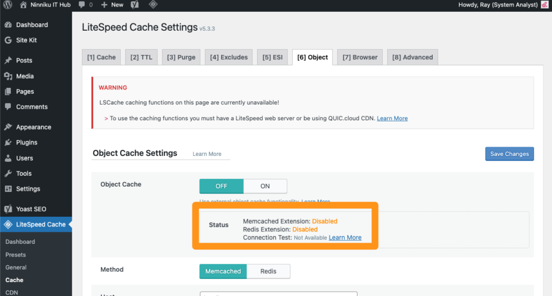The height and width of the screenshot is (296, 552).
Task: Open the WordPress logo menu
Action: pyautogui.click(x=8, y=4)
